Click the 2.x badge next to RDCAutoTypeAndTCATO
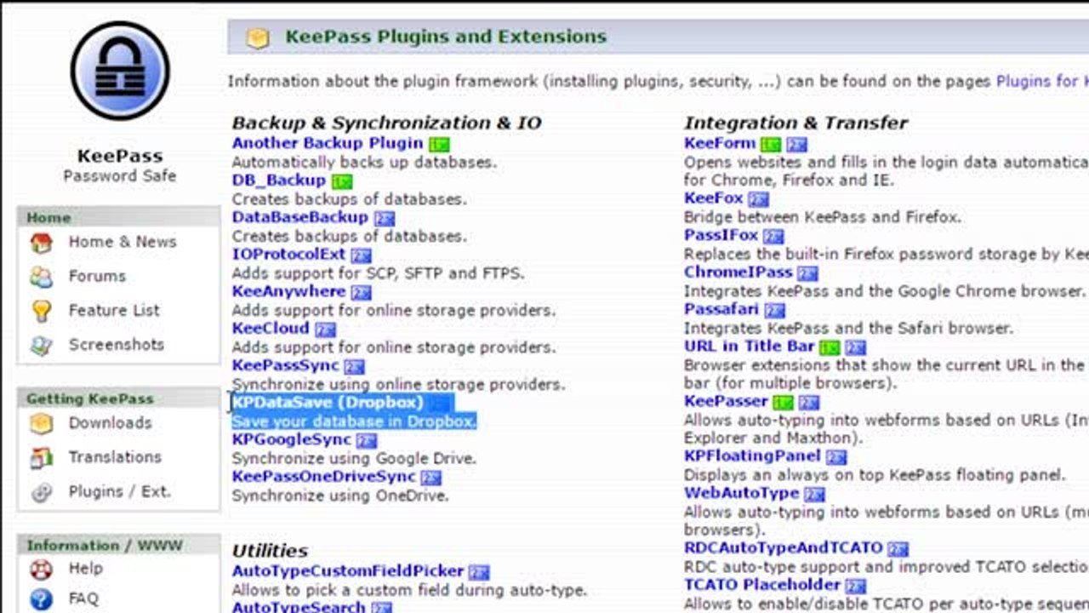The image size is (1089, 613). [898, 549]
